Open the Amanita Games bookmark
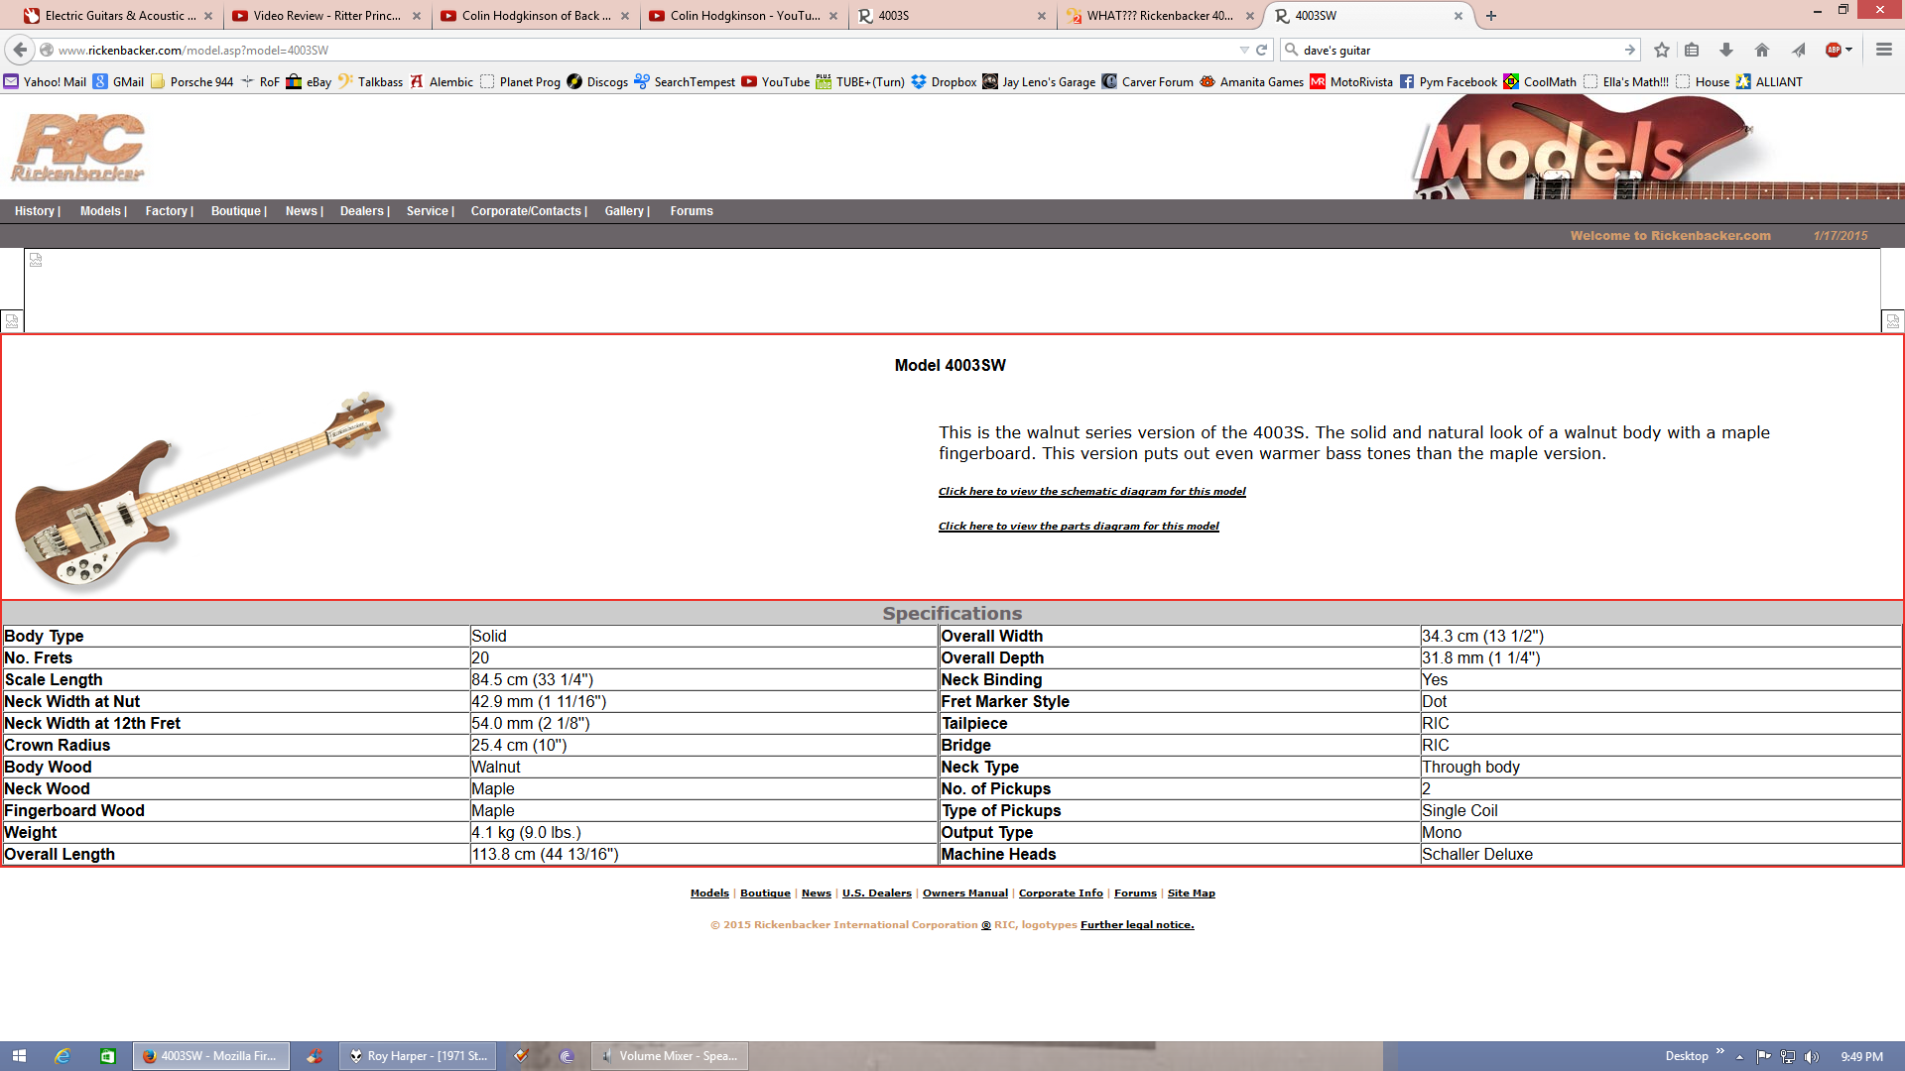Viewport: 1905px width, 1071px height. tap(1252, 82)
